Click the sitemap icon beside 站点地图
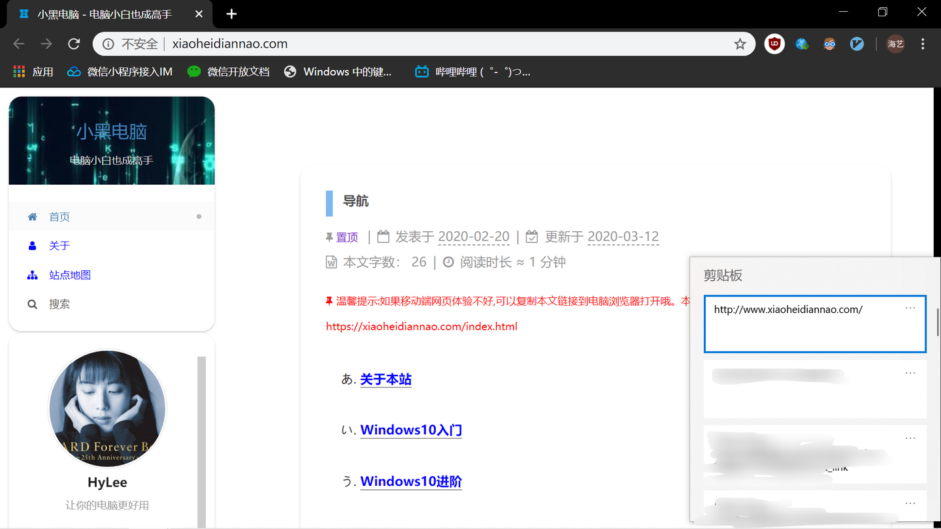941x529 pixels. point(31,274)
